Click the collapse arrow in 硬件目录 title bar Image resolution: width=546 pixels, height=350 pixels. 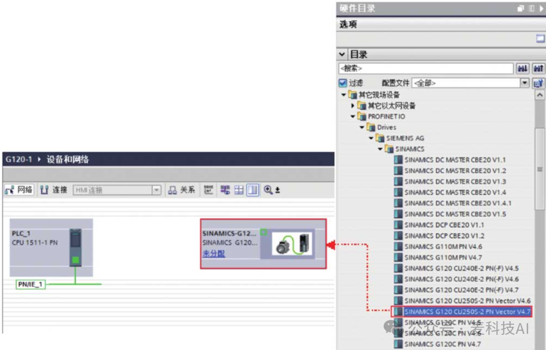[x=541, y=9]
